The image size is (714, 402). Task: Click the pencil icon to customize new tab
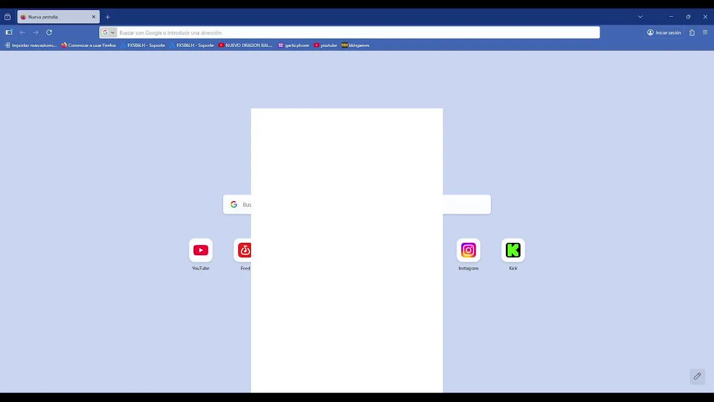697,376
